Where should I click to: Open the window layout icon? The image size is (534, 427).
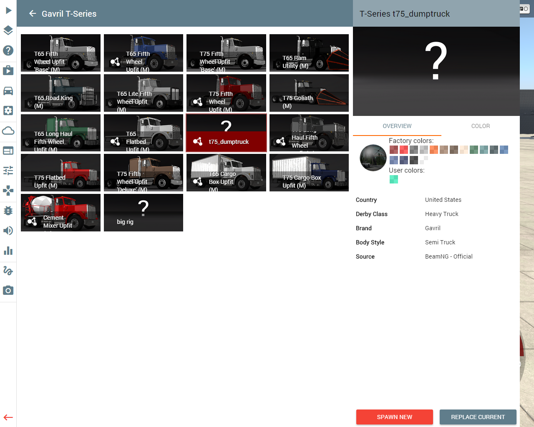click(8, 151)
